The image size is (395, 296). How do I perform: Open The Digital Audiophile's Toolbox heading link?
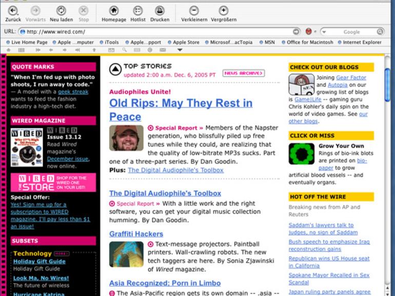click(x=165, y=193)
